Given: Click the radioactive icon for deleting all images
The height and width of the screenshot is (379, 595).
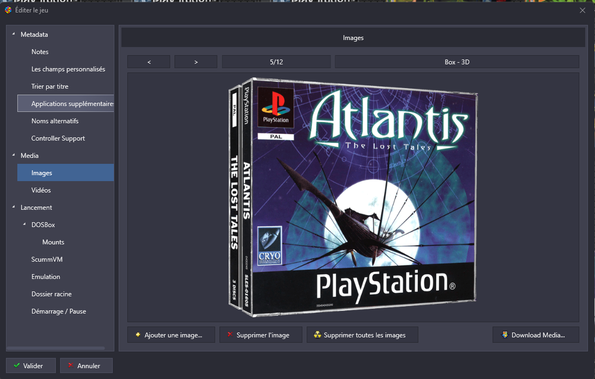Looking at the screenshot, I should pyautogui.click(x=317, y=335).
